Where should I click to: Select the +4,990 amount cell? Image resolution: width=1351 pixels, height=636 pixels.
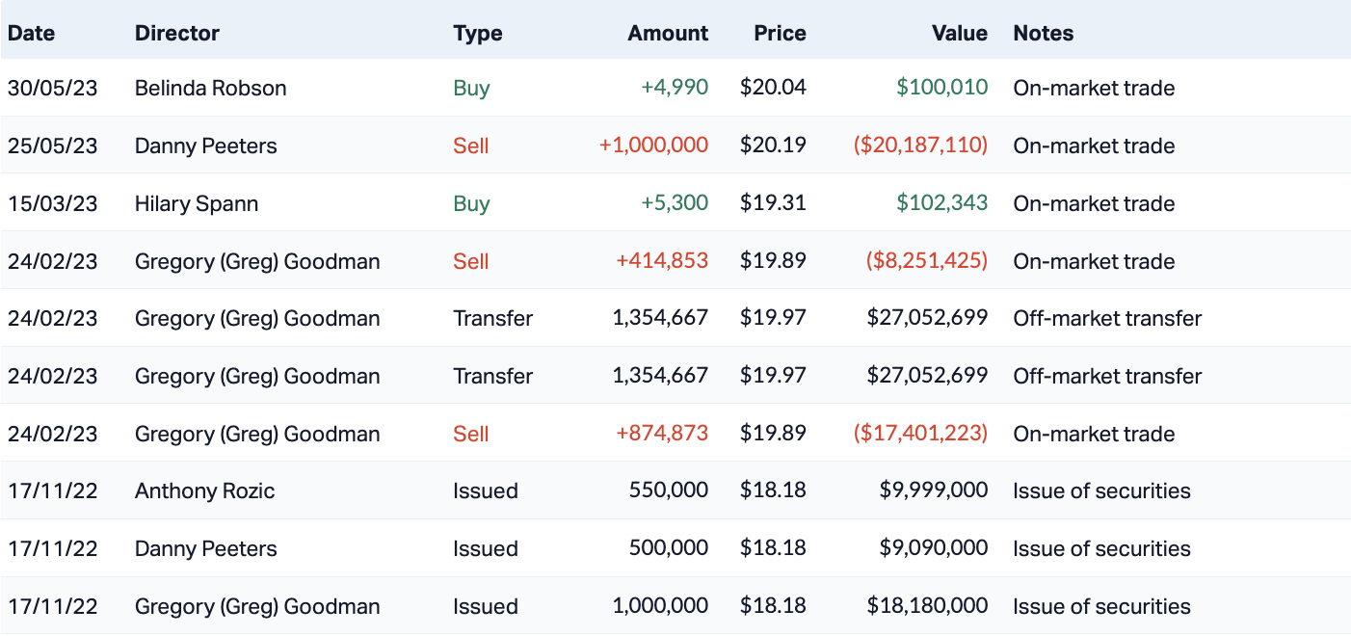click(675, 88)
